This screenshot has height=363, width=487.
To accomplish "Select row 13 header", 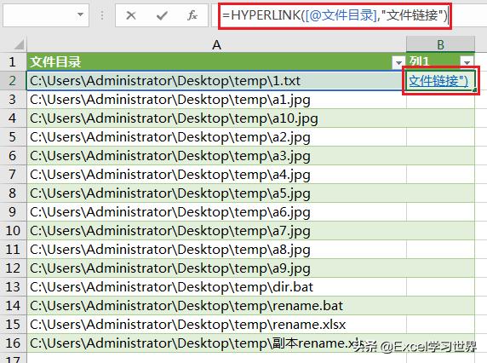I will [13, 286].
